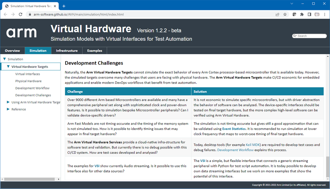
Task: Toggle the browser side panel
Action: pyautogui.click(x=310, y=14)
